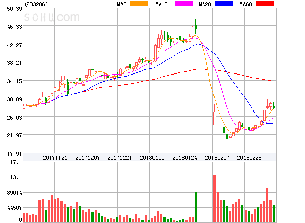Click the 26.03 price axis label
Image resolution: width=305 pixels, height=223 pixels.
click(14, 118)
